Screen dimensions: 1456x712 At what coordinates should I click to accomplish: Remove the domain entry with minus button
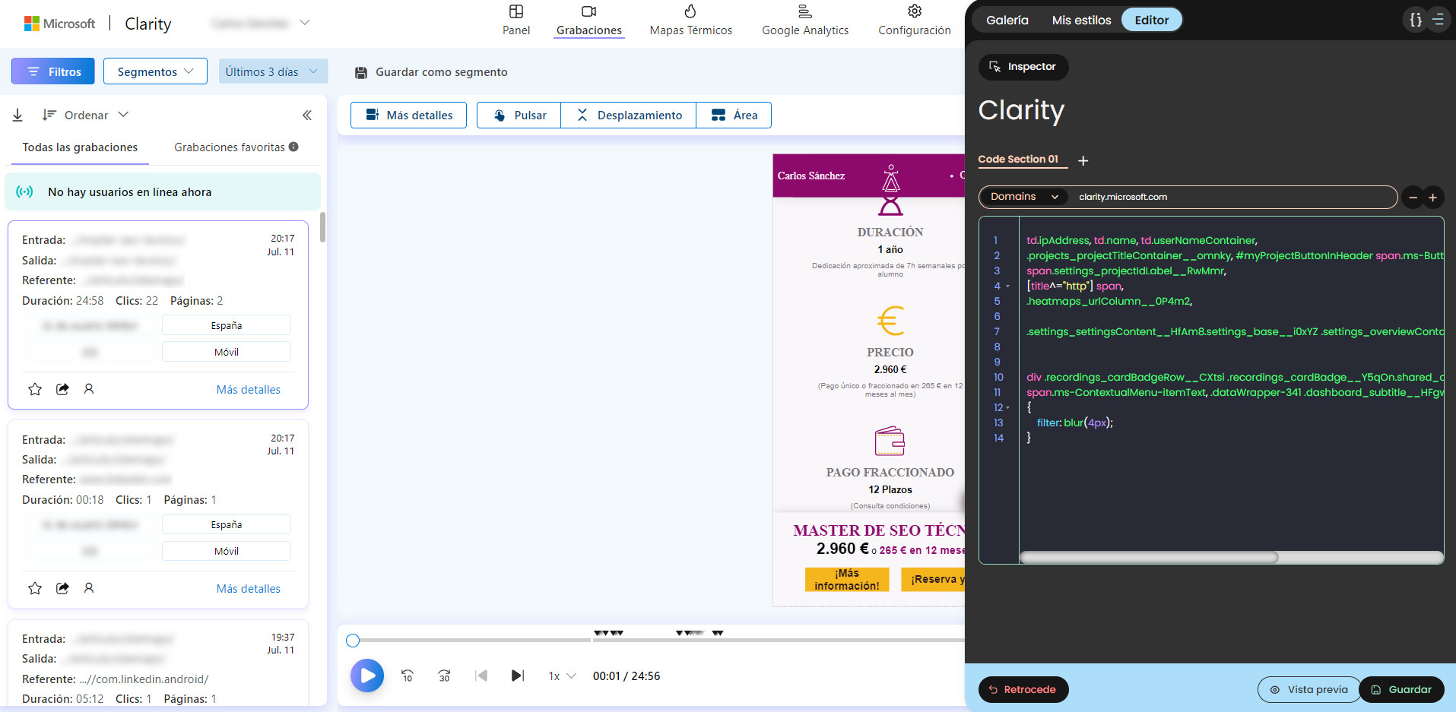pos(1413,198)
